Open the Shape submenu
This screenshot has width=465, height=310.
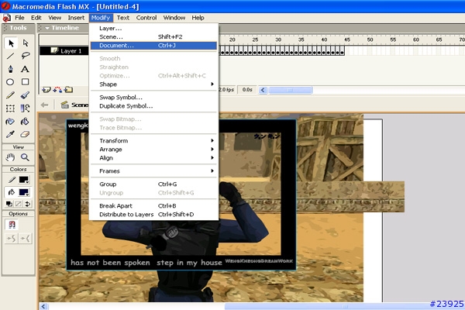tap(153, 84)
